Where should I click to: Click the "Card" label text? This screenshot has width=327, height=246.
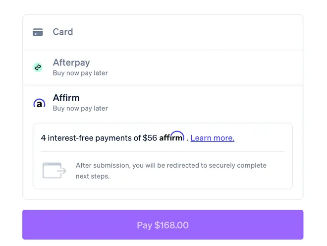pyautogui.click(x=63, y=32)
